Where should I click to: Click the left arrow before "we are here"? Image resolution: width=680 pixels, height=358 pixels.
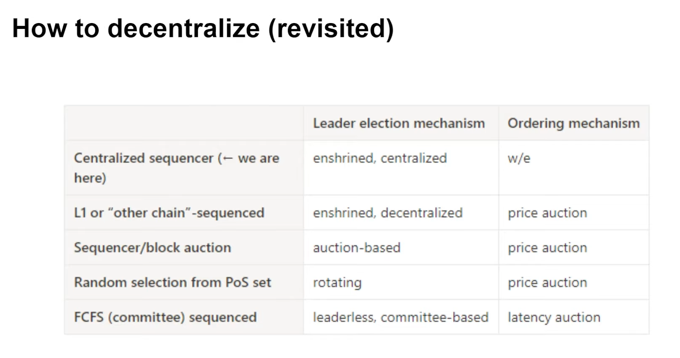point(228,158)
